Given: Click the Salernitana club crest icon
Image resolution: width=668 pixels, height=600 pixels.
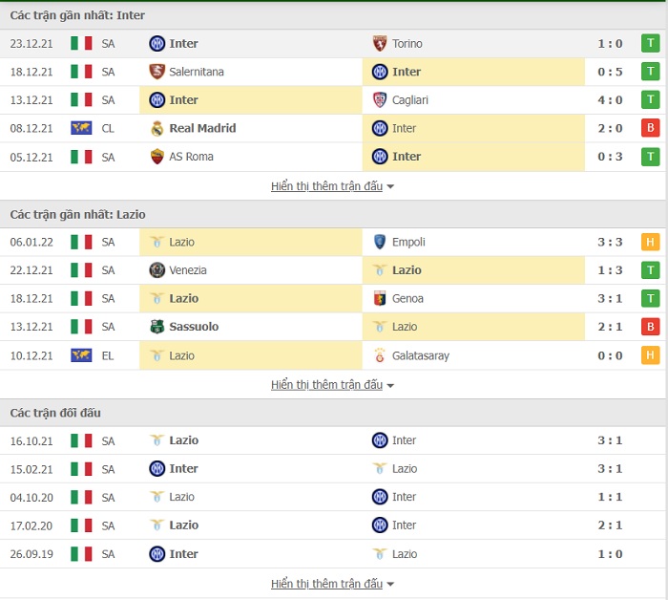Looking at the screenshot, I should click(157, 72).
